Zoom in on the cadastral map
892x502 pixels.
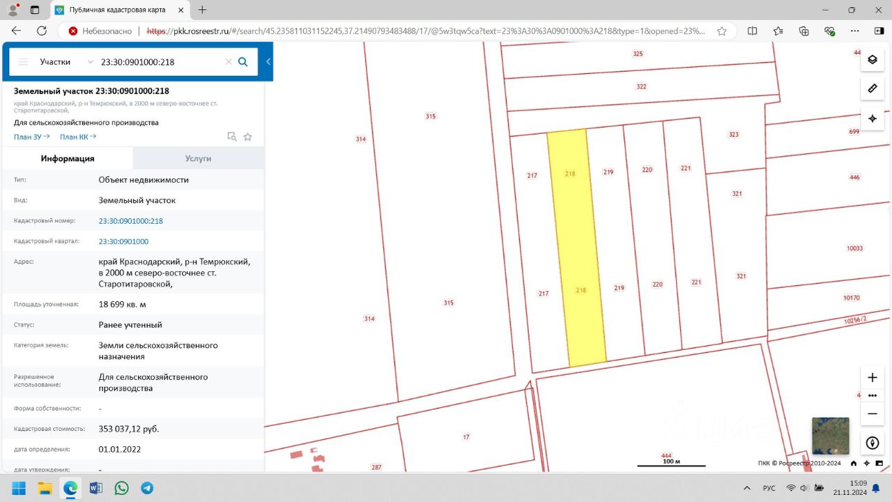coord(872,378)
